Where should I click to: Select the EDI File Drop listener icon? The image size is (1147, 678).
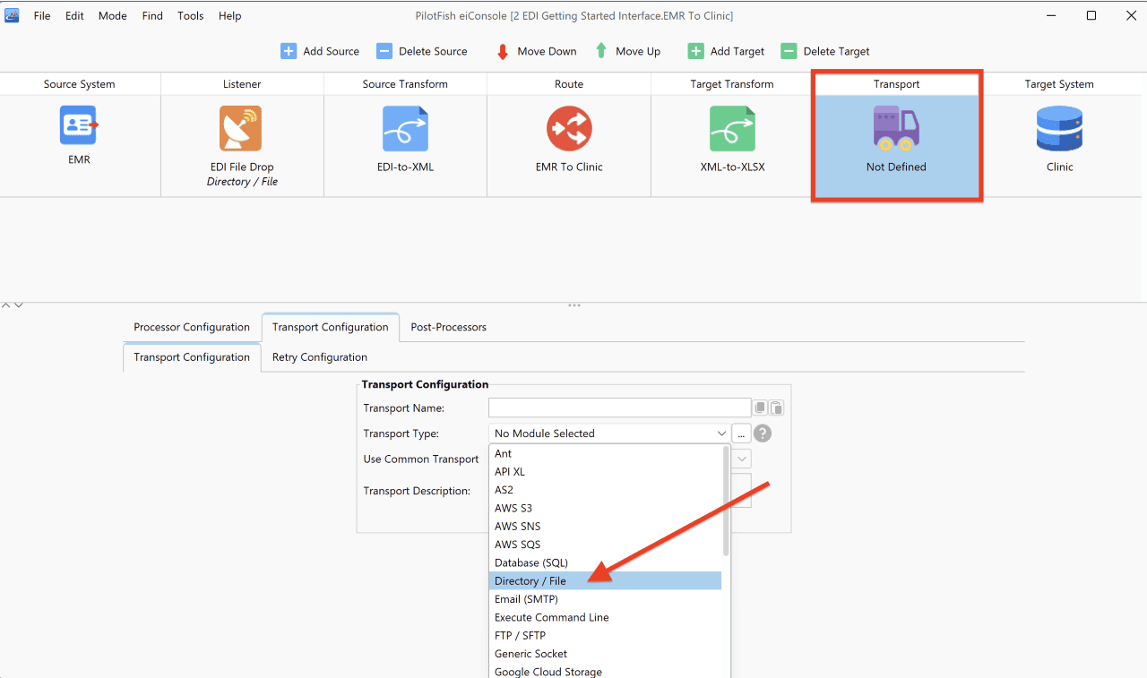tap(241, 128)
